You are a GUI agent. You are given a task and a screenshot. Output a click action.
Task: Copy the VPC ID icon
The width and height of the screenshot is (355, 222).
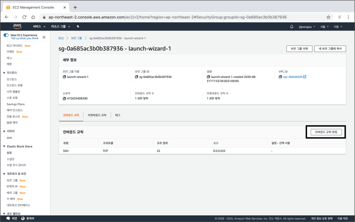click(280, 77)
